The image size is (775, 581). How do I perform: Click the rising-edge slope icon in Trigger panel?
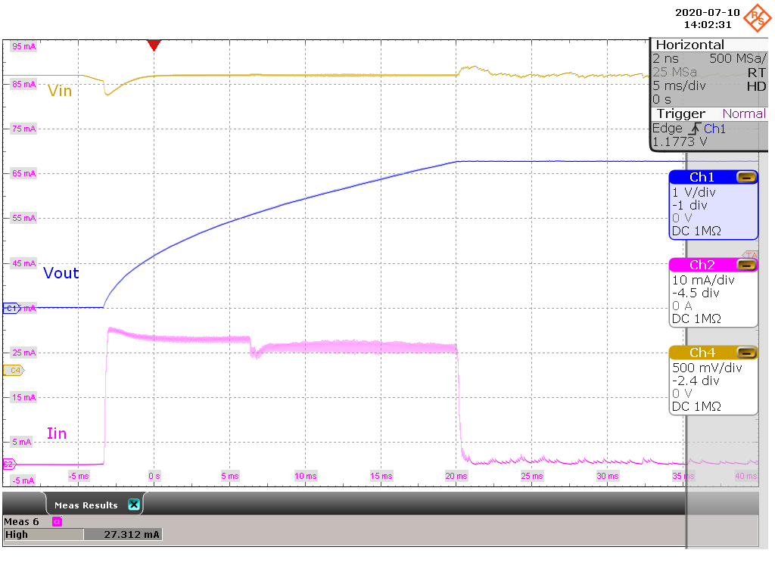695,129
